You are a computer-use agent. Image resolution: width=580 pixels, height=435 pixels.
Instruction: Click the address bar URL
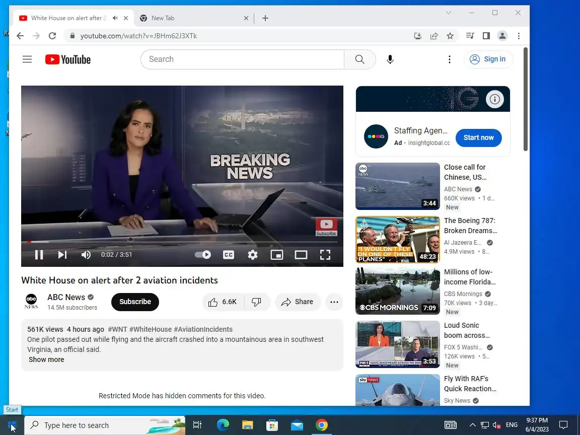coord(139,36)
